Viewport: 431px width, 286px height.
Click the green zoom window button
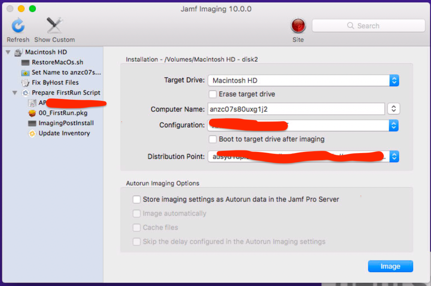[32, 9]
